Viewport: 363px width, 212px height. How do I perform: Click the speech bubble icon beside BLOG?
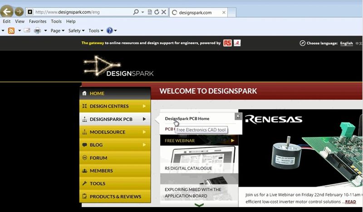(84, 145)
